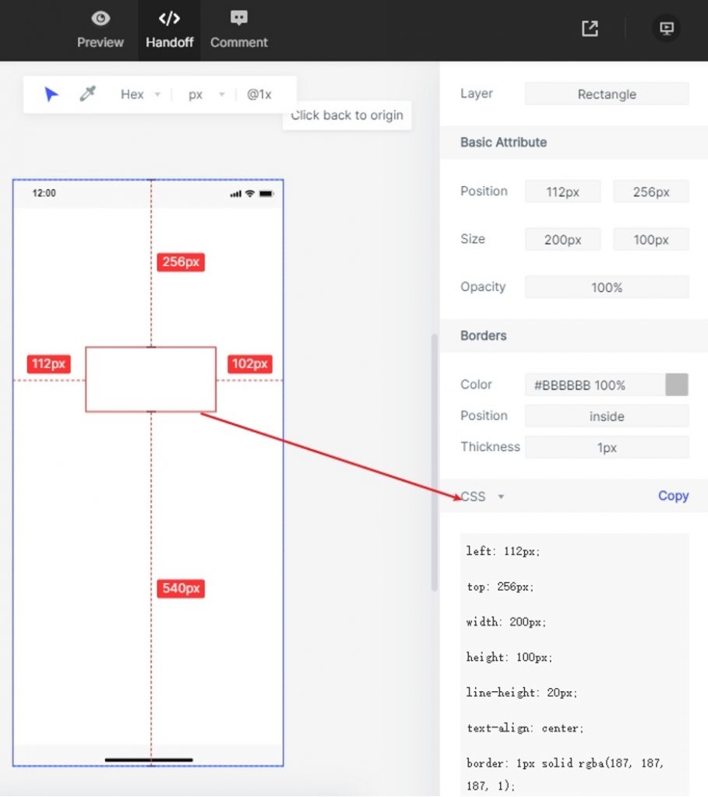Click the #BBBBBB border color swatch
The image size is (708, 797).
(678, 384)
